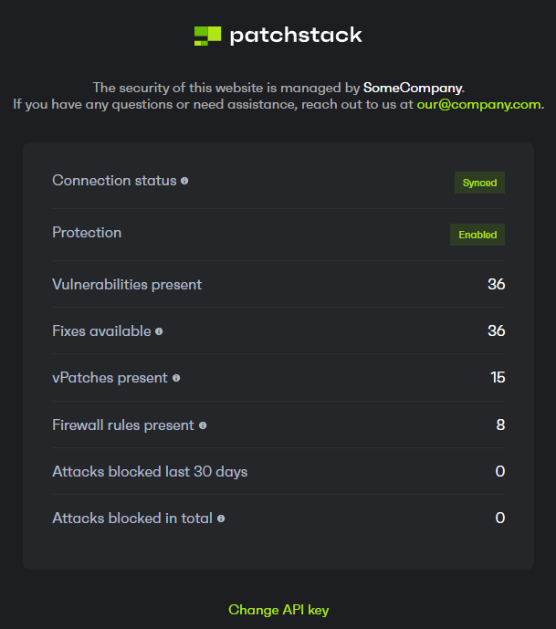556x629 pixels.
Task: Click info icon beside Attacks blocked in total
Action: click(x=221, y=519)
